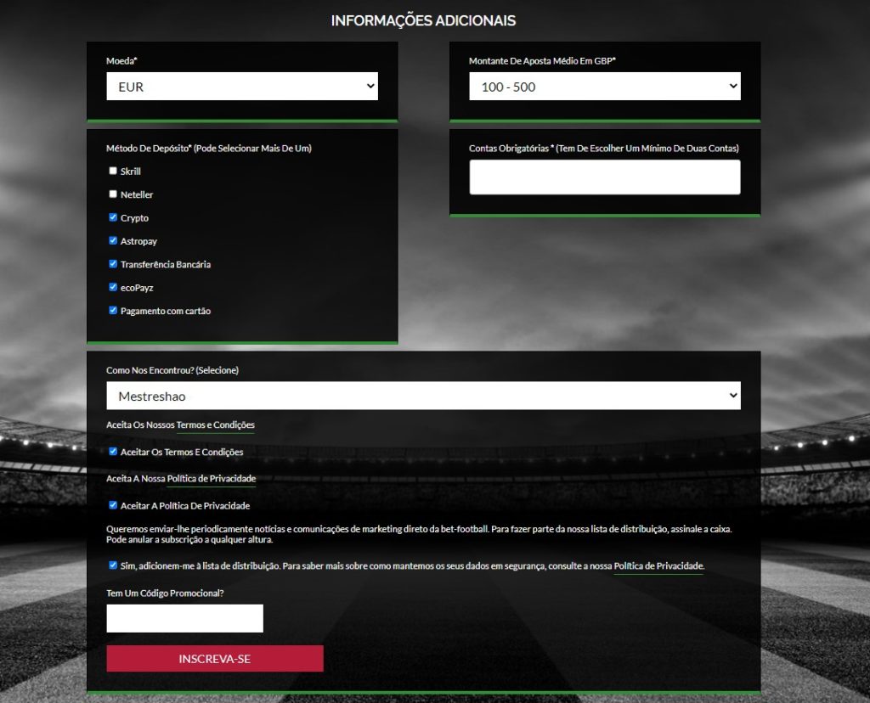The width and height of the screenshot is (870, 703).
Task: Click the Método De Depósito label
Action: click(x=209, y=148)
